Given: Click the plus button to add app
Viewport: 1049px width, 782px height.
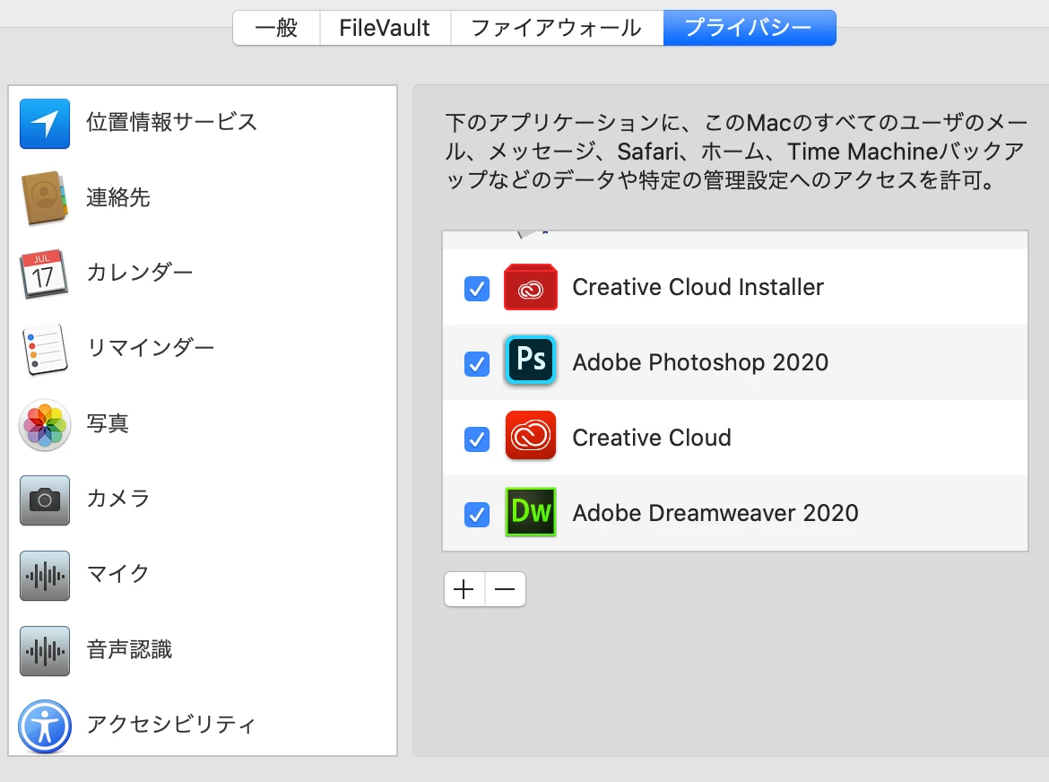Looking at the screenshot, I should coord(464,589).
